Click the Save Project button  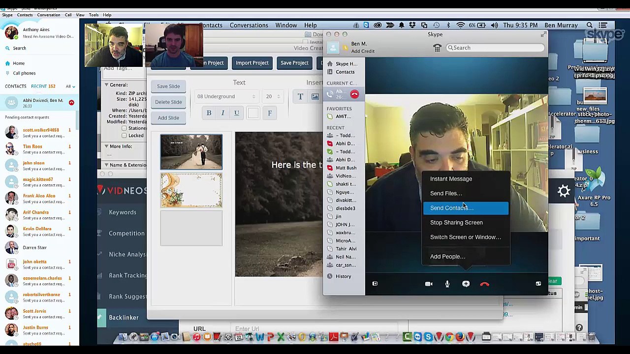294,63
